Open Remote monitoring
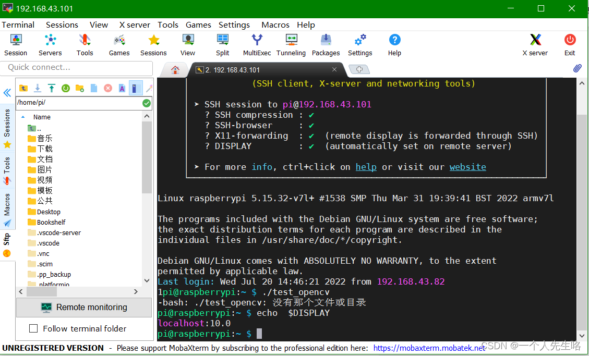Viewport: 589px width, 356px height. click(x=83, y=307)
